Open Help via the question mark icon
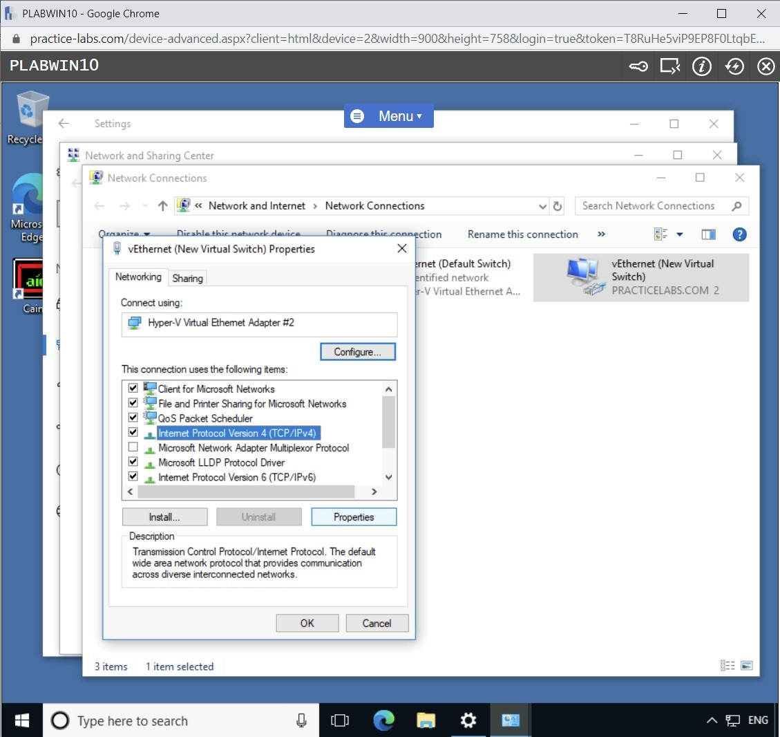The height and width of the screenshot is (737, 780). tap(739, 234)
